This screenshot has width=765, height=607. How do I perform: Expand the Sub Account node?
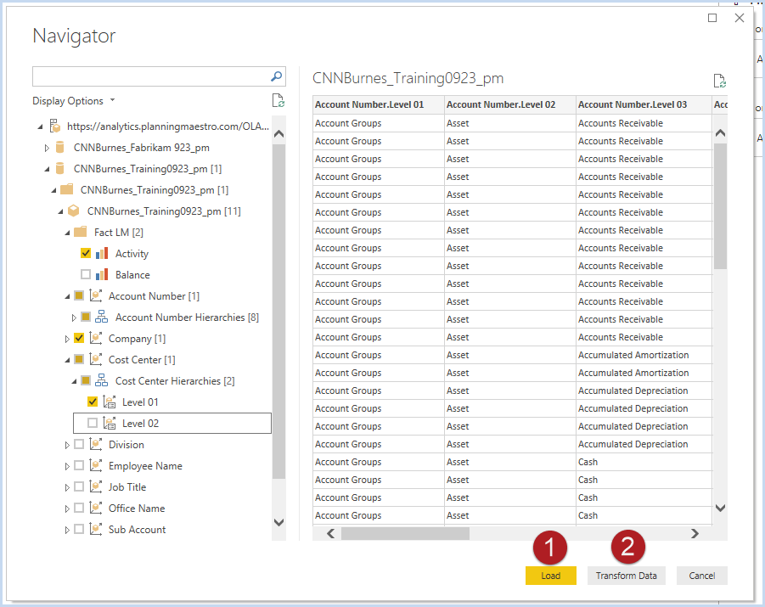[x=67, y=530]
